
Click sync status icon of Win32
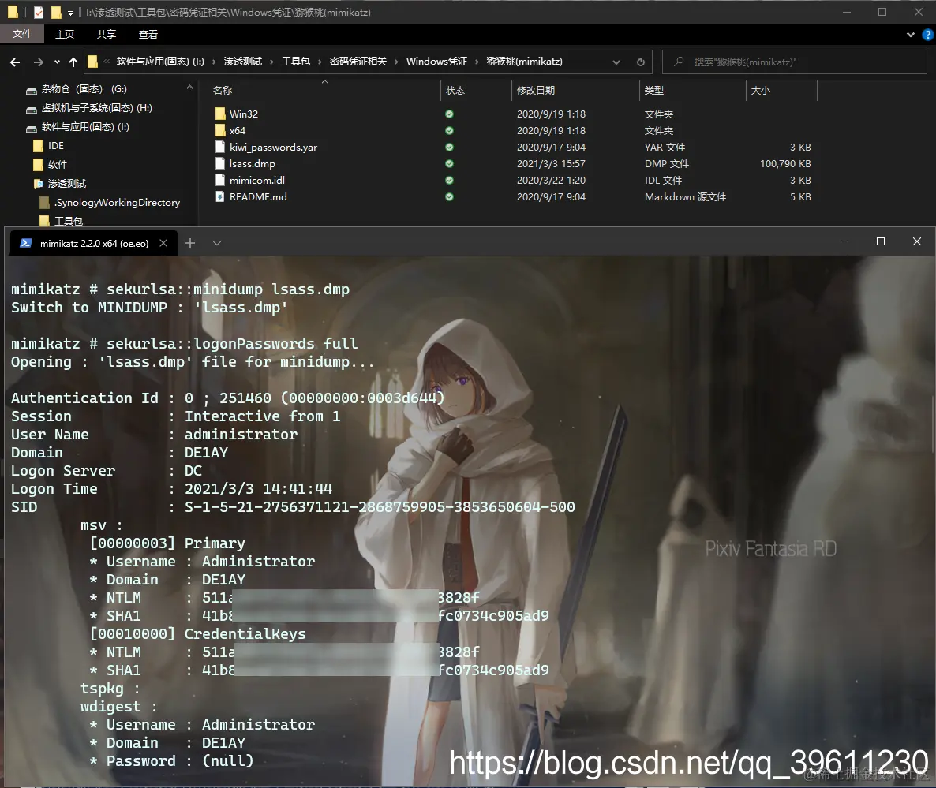tap(450, 114)
